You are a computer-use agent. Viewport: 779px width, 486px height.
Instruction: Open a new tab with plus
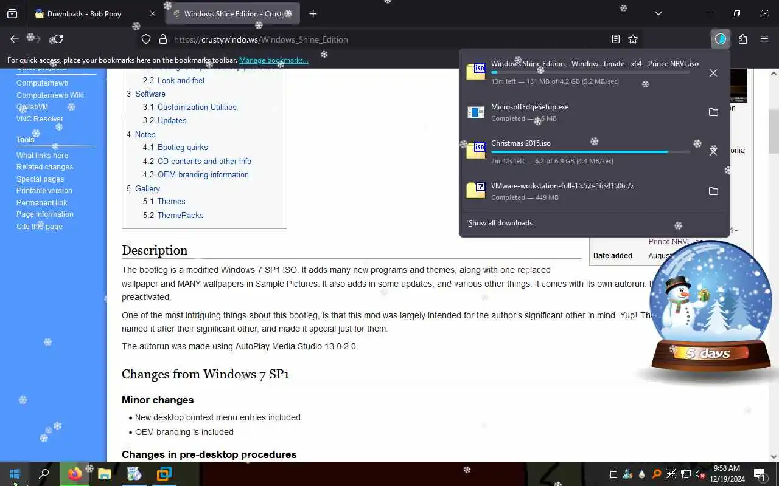coord(313,13)
